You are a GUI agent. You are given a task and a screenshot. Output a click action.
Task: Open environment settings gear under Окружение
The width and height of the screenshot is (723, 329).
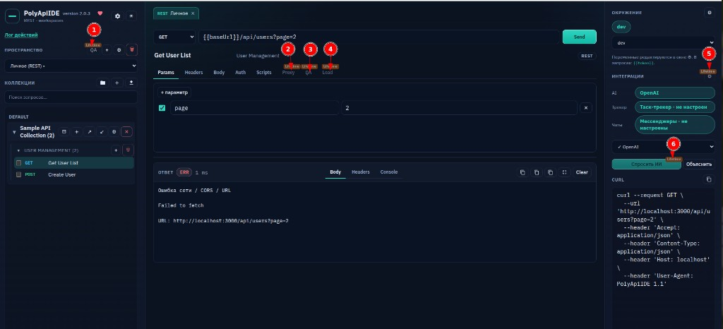coord(709,13)
